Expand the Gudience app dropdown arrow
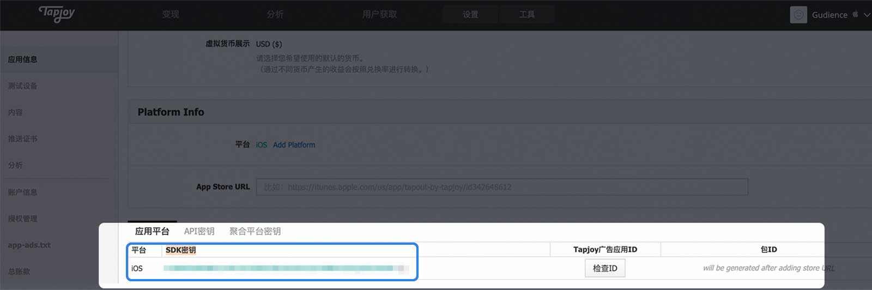Screen dimensions: 872x290 pos(867,15)
